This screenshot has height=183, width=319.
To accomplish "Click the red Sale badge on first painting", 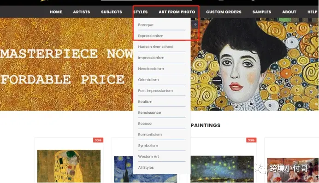I will (x=98, y=140).
